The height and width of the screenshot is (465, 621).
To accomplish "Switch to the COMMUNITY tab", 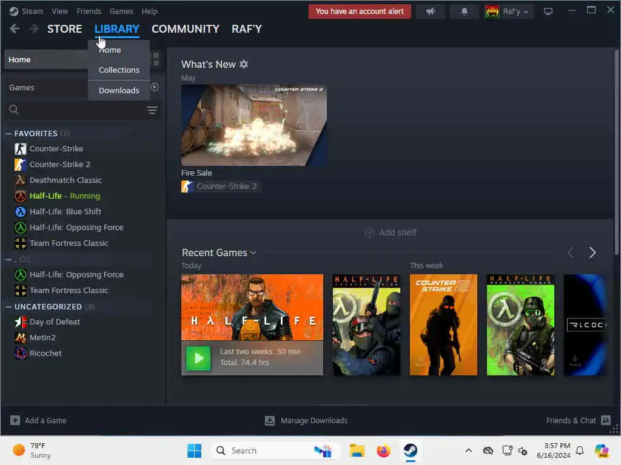I will click(186, 29).
